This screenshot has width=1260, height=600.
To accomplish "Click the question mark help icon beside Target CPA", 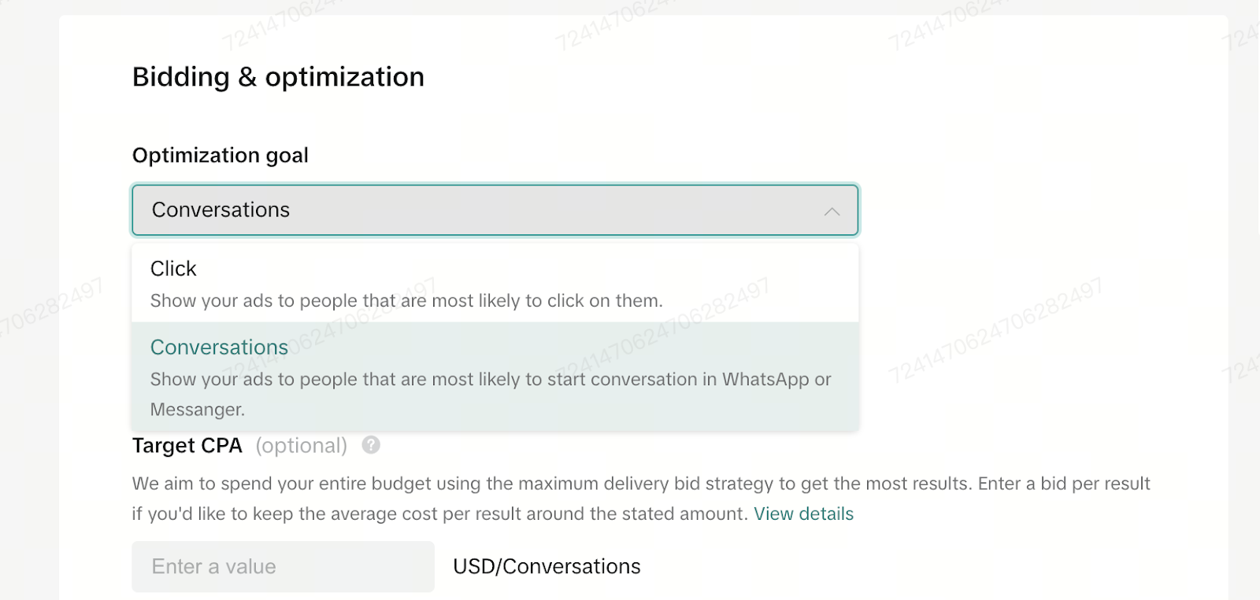I will [371, 445].
